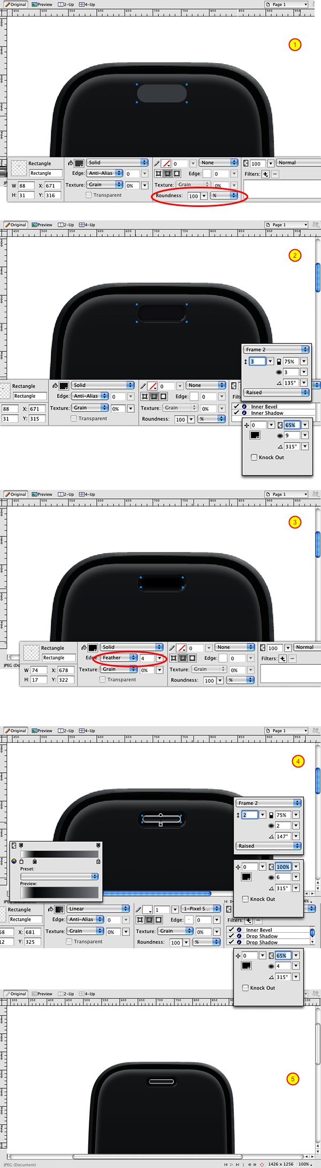This screenshot has height=1168, width=321.
Task: Toggle Transparent checkbox under Feather edge panel
Action: (102, 680)
